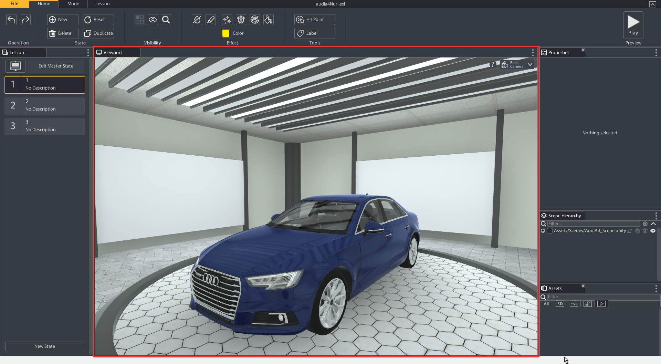Switch to the Mode ribbon tab
The width and height of the screenshot is (661, 364).
pyautogui.click(x=73, y=4)
